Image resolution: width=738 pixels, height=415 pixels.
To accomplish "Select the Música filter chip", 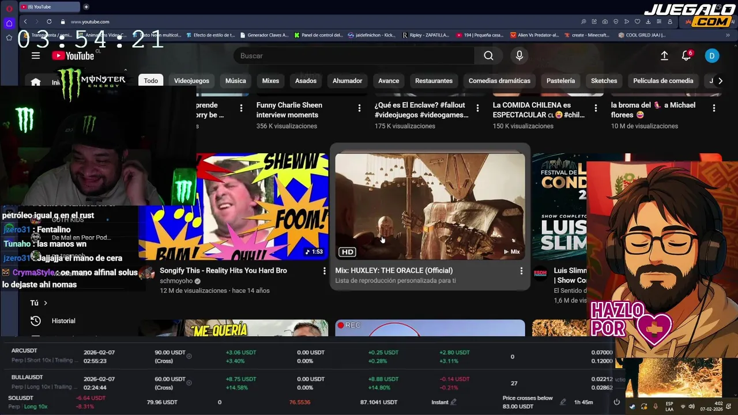I will click(235, 81).
